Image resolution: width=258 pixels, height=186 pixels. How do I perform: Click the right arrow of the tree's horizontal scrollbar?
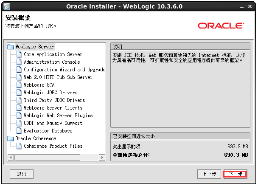pyautogui.click(x=102, y=158)
